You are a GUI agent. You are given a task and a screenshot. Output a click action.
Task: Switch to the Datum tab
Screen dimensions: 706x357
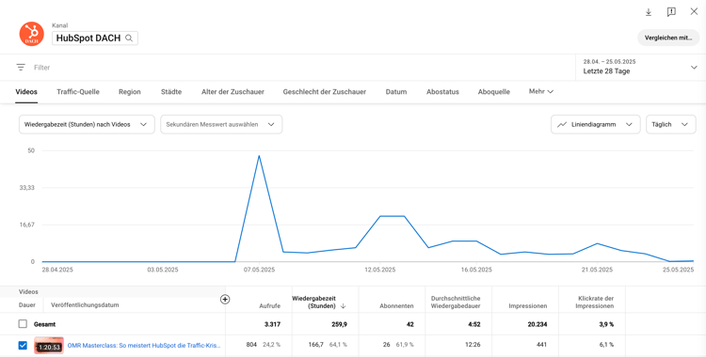coord(396,92)
